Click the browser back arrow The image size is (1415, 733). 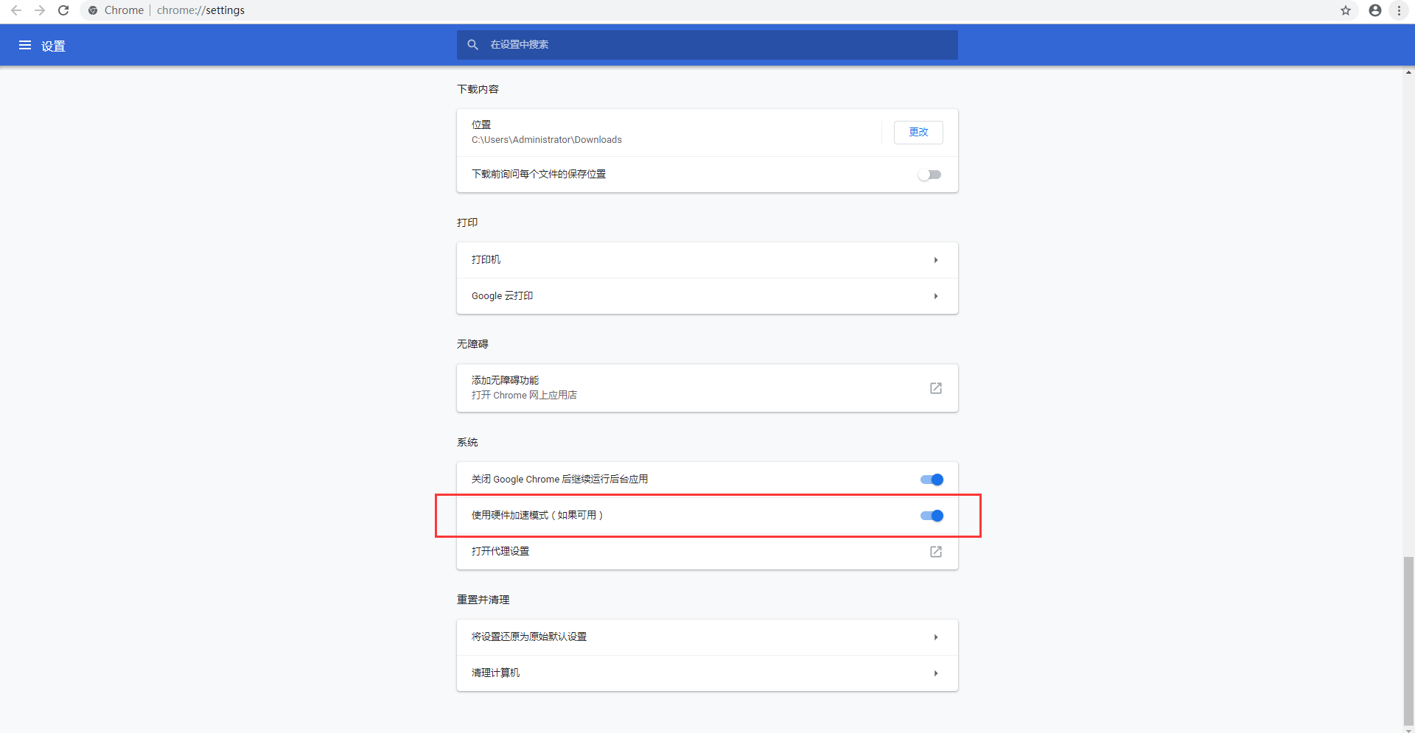click(16, 10)
